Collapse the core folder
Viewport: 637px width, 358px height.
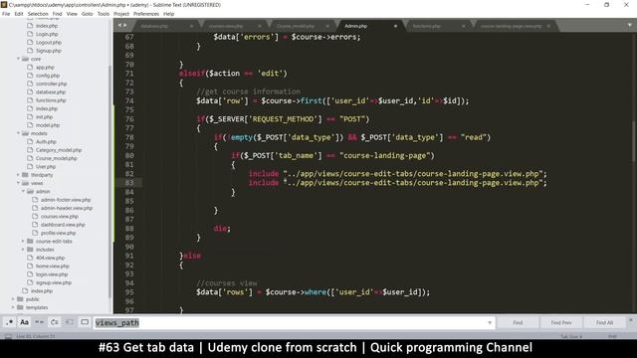pos(19,59)
